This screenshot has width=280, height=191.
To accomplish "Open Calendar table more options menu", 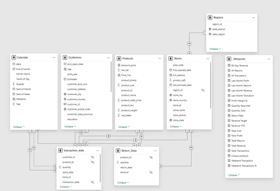I will [54, 57].
